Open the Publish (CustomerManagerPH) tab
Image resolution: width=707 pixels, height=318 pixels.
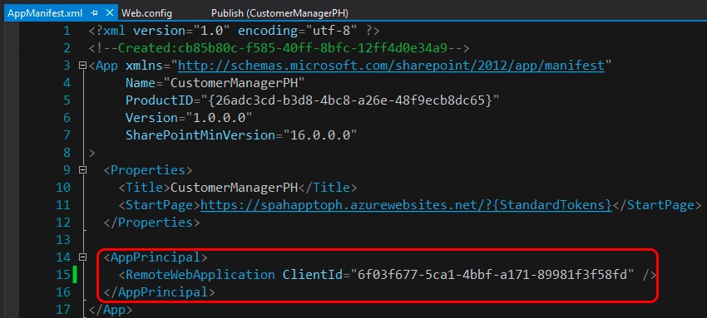(x=279, y=13)
